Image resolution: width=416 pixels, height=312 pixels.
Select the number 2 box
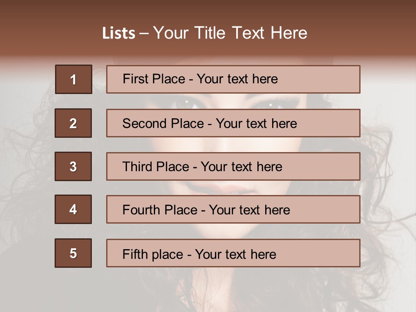(73, 123)
